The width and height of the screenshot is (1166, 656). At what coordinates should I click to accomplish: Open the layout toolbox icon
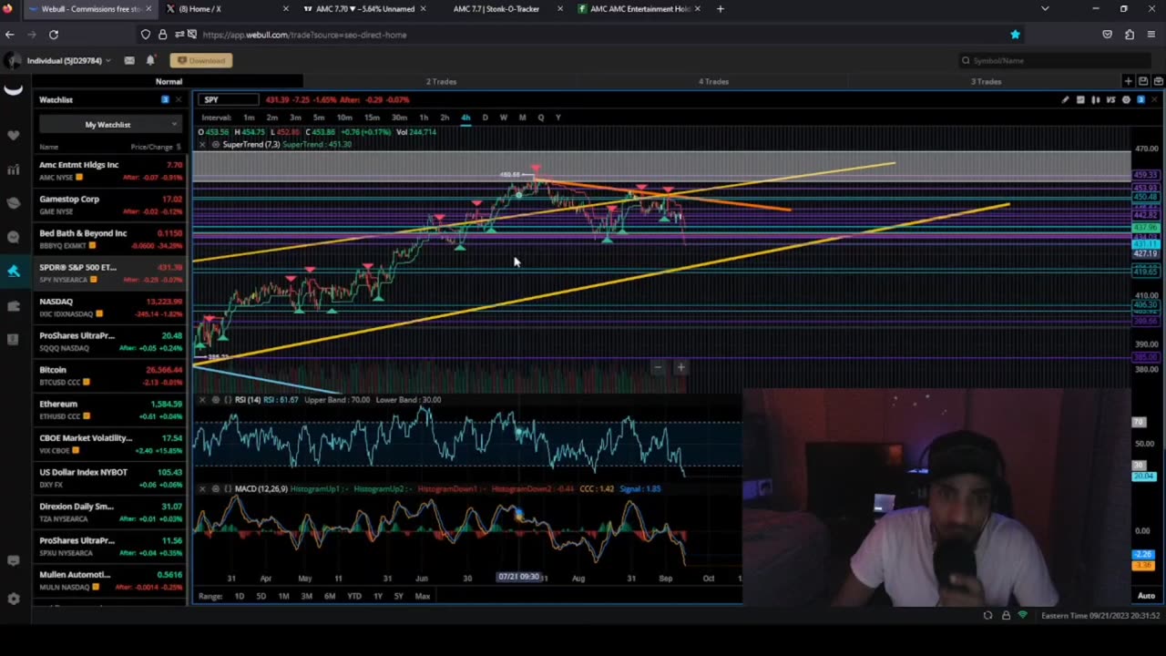pyautogui.click(x=1158, y=81)
